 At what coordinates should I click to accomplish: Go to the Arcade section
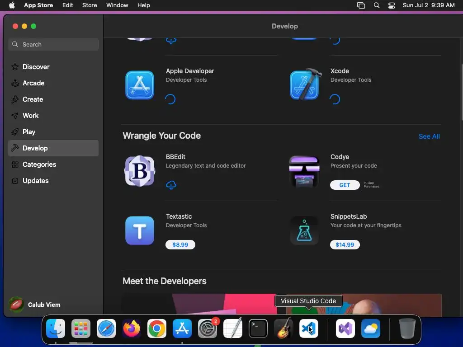53,83
